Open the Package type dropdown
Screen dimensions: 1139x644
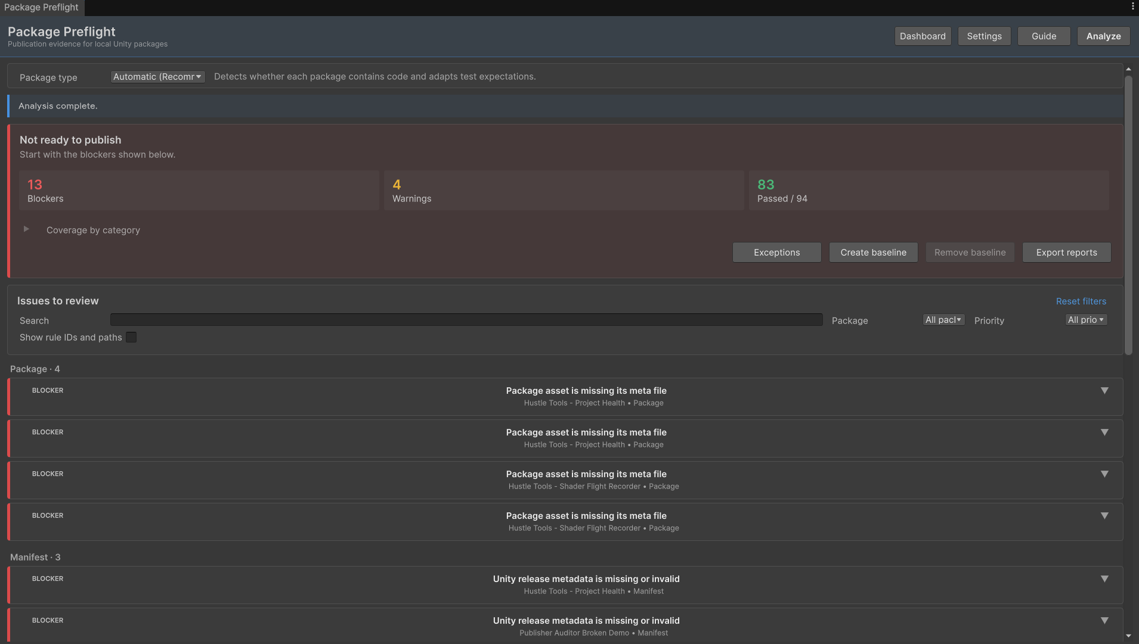point(157,77)
